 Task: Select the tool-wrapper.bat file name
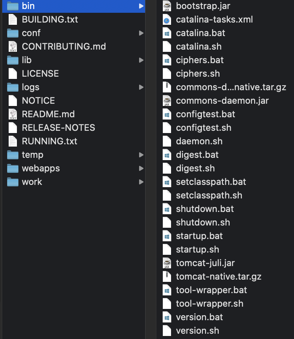211,290
